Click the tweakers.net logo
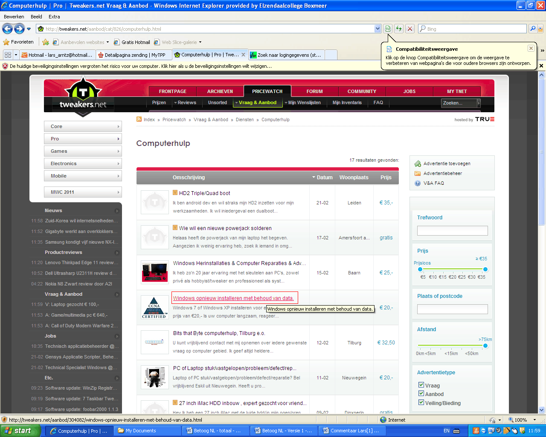Image resolution: width=546 pixels, height=437 pixels. (x=83, y=97)
